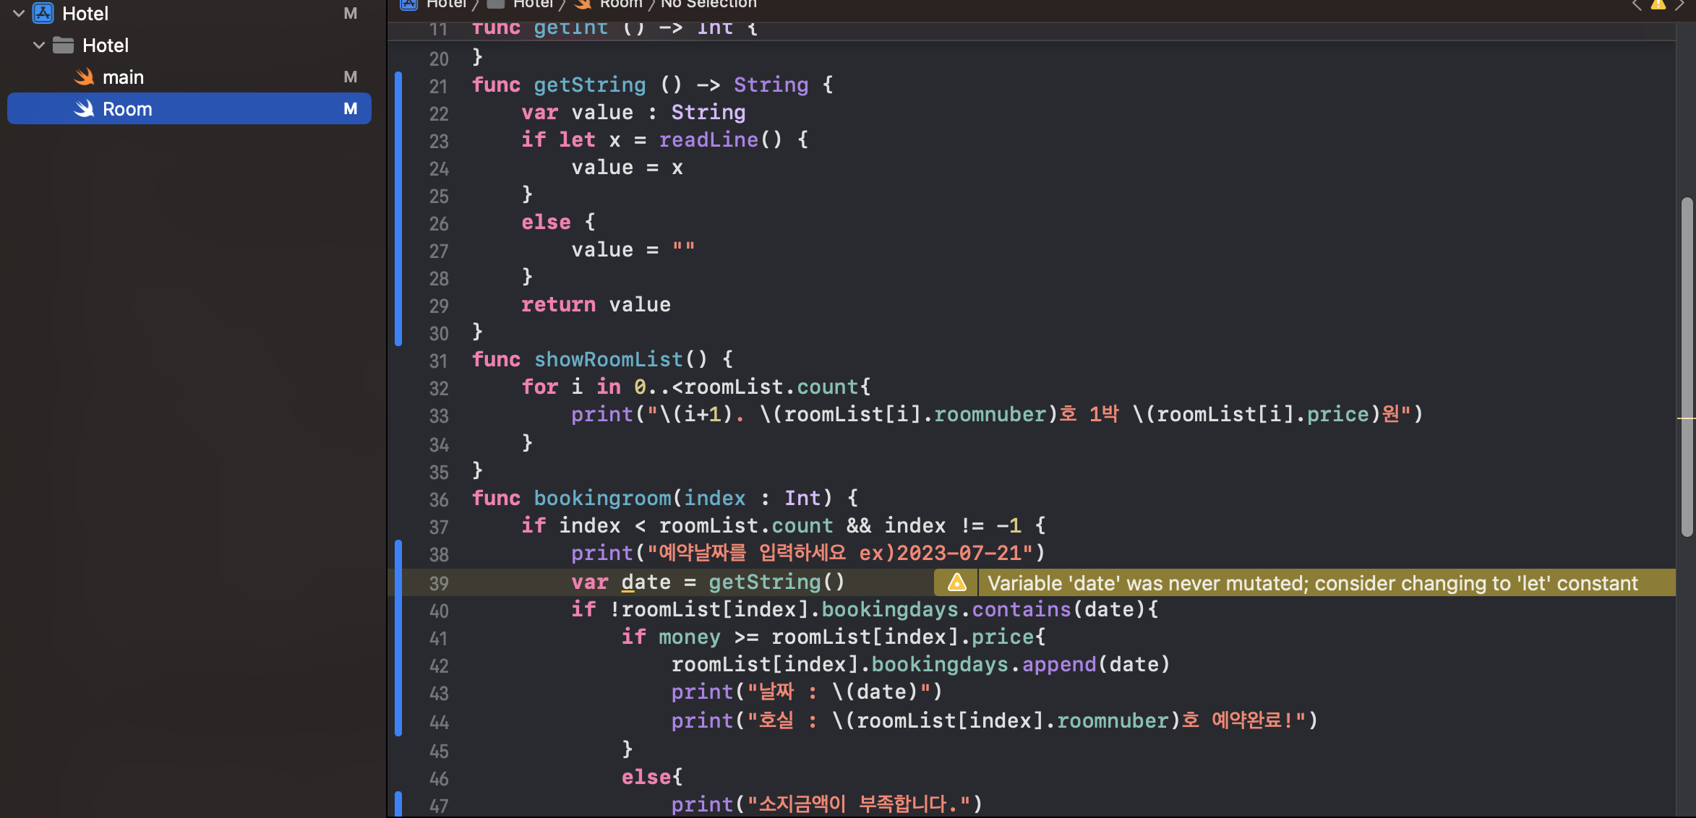Click the Room Swift file icon
The width and height of the screenshot is (1696, 818).
click(85, 108)
